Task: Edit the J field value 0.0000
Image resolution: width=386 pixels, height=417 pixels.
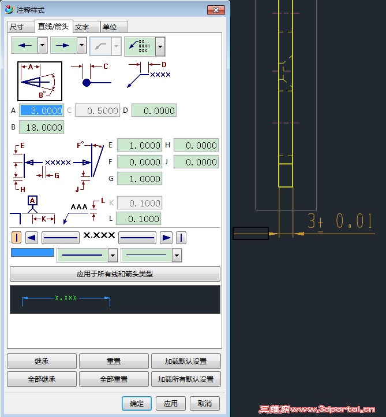Action: (196, 162)
